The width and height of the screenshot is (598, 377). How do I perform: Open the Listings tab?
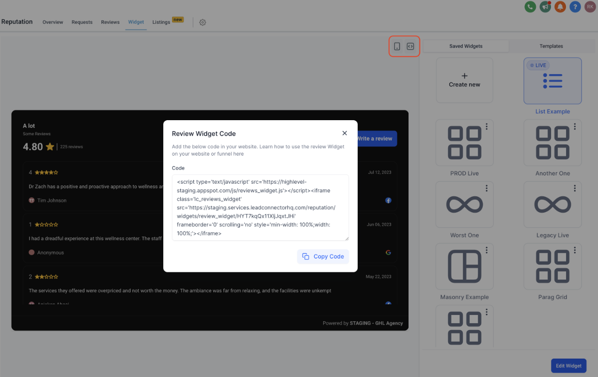161,22
